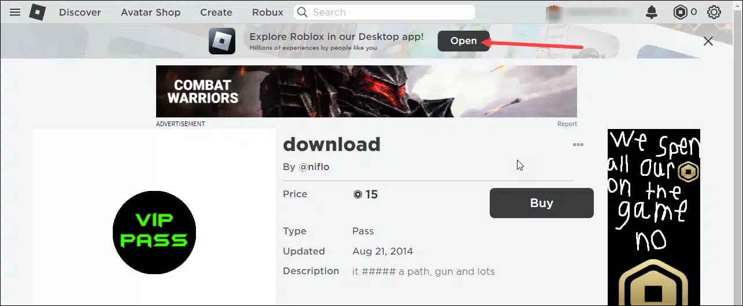This screenshot has height=306, width=743.
Task: Click the right-side Robux skyscraper ad
Action: pos(654,217)
